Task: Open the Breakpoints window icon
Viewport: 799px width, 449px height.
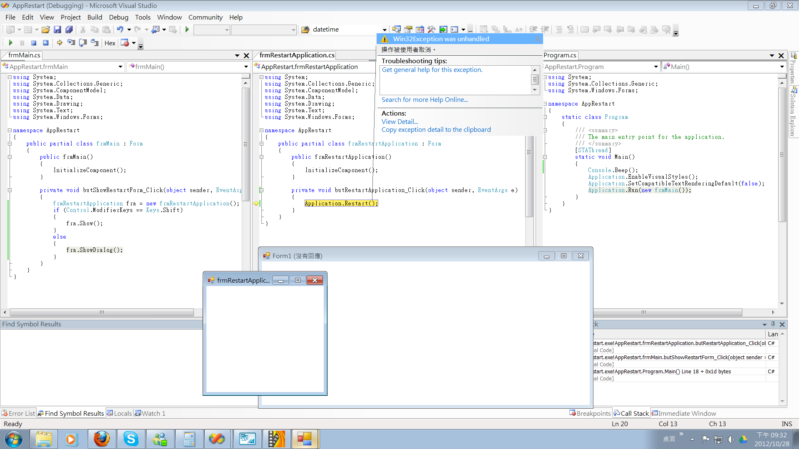Action: coord(125,43)
